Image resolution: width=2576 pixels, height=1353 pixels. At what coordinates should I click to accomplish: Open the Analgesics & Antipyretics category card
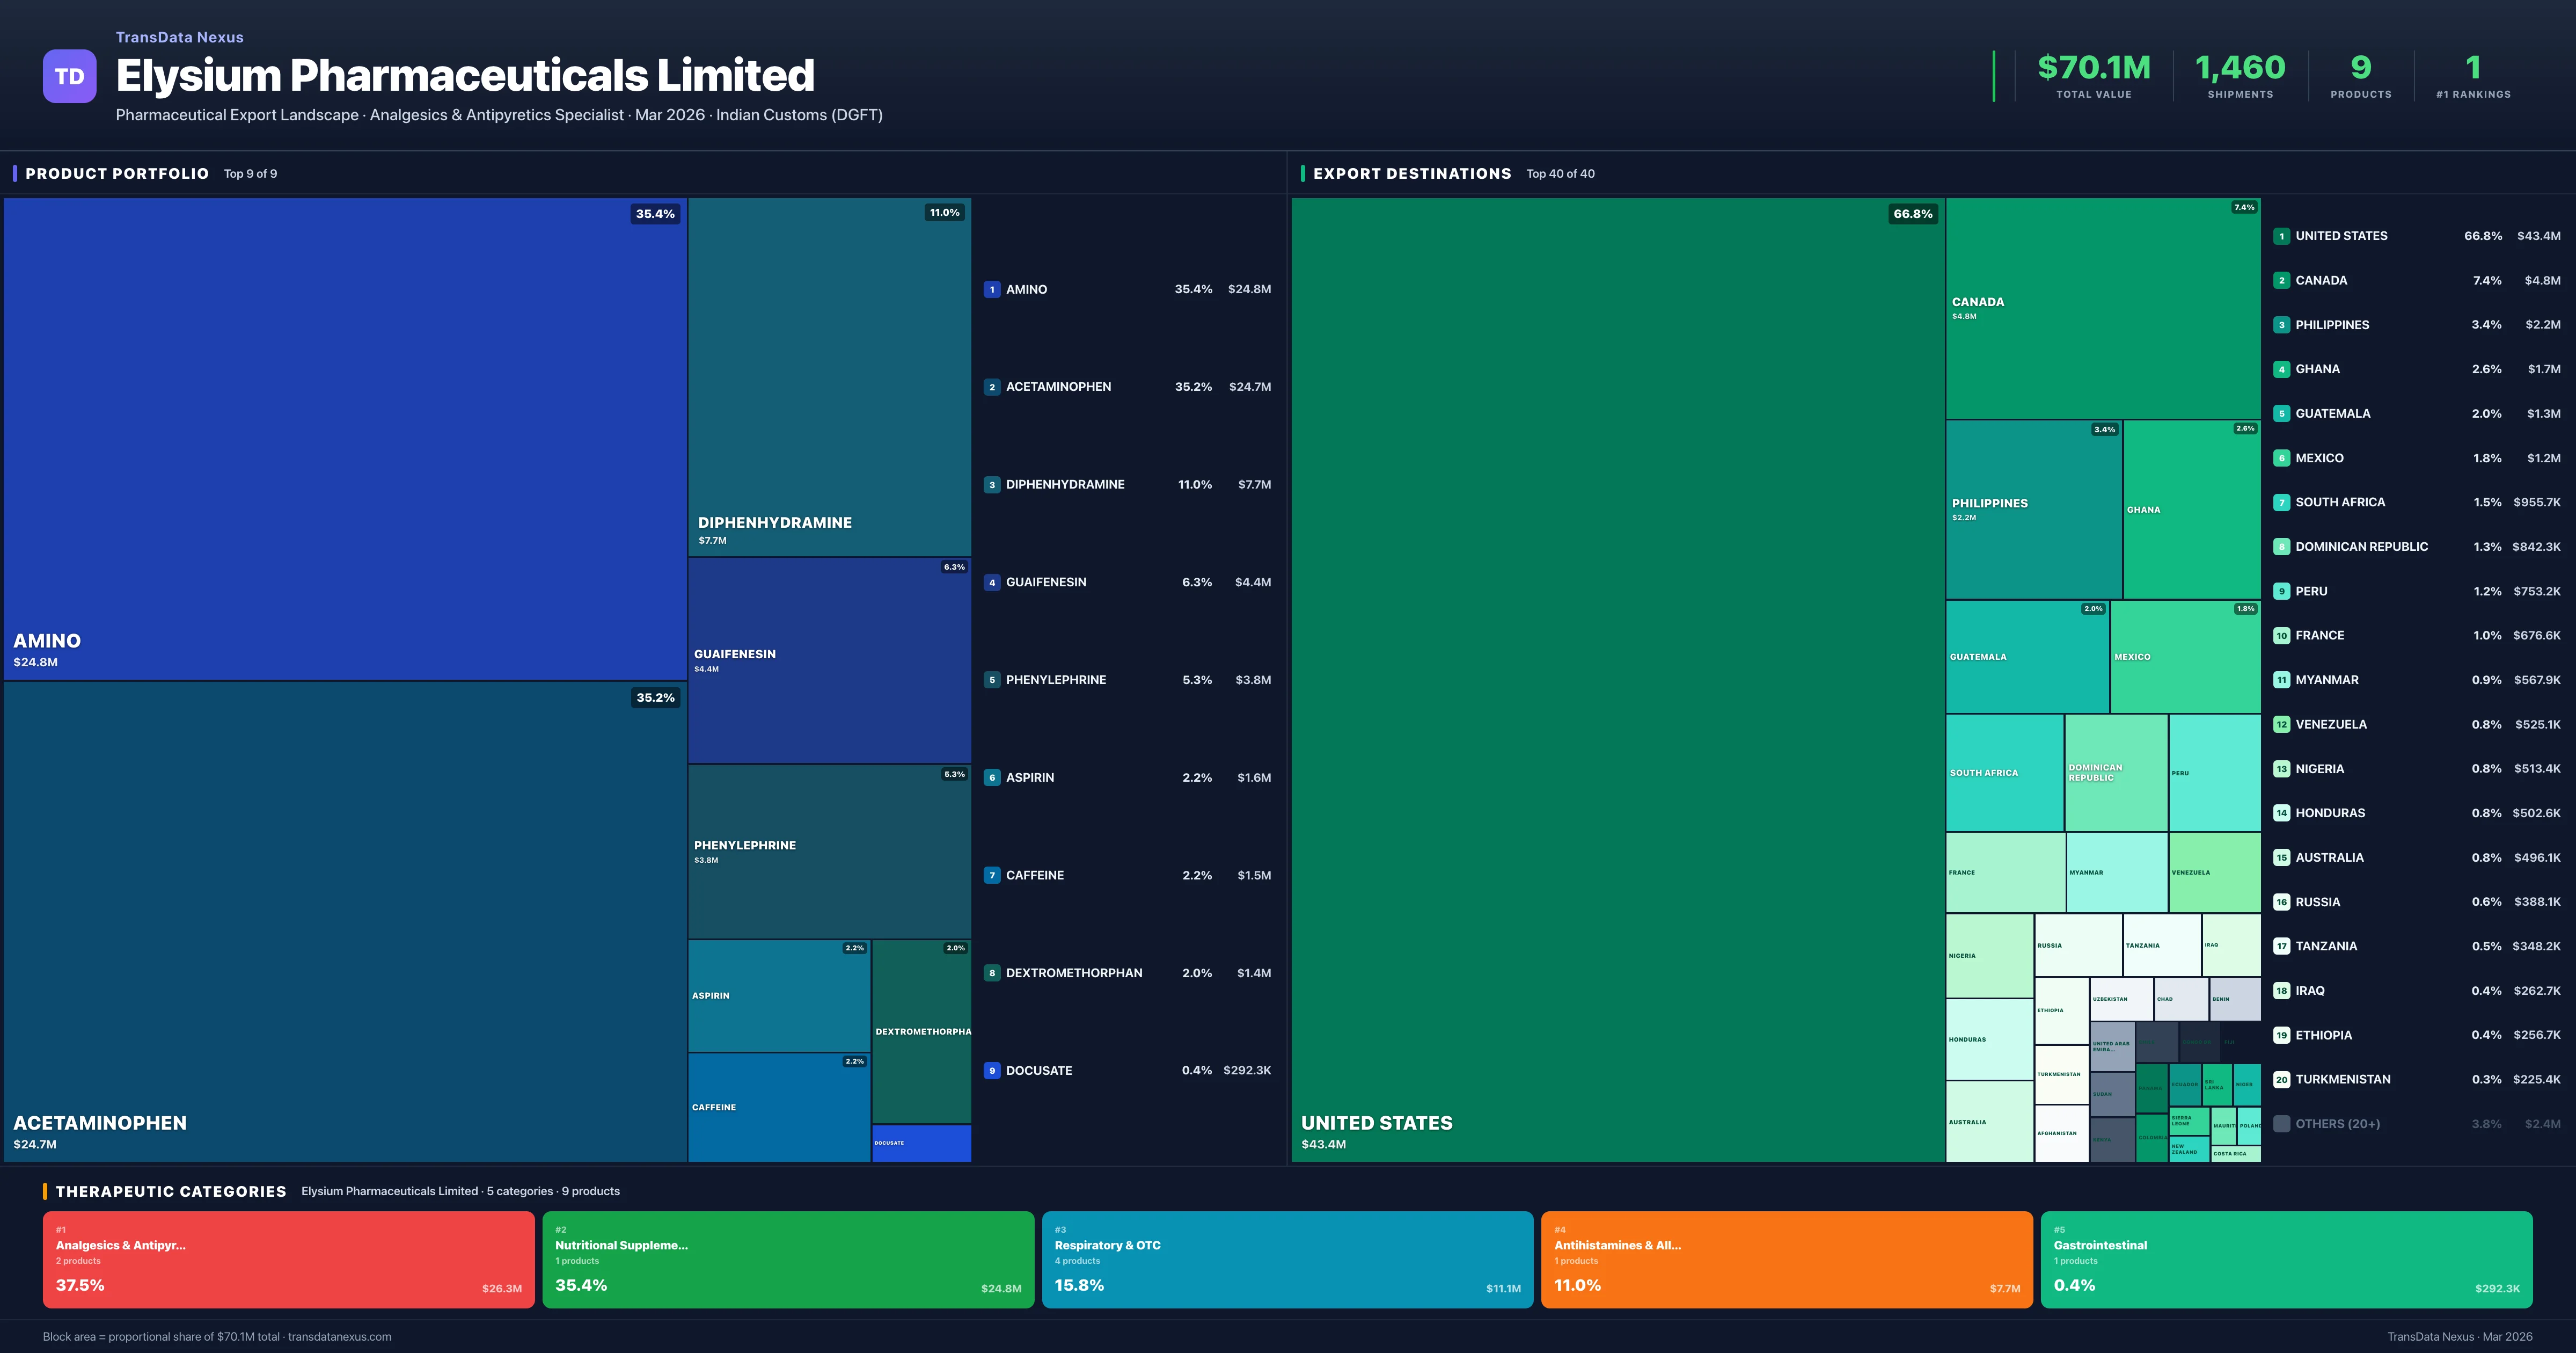click(288, 1259)
